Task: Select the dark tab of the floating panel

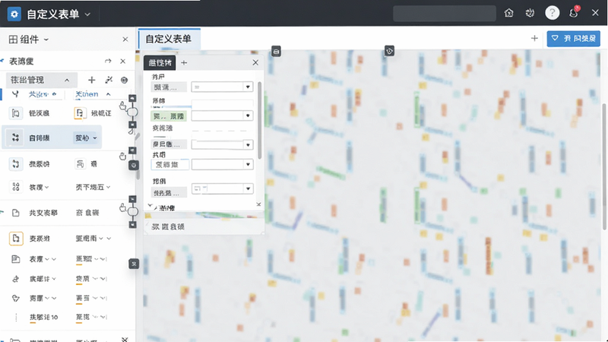Action: click(x=160, y=62)
